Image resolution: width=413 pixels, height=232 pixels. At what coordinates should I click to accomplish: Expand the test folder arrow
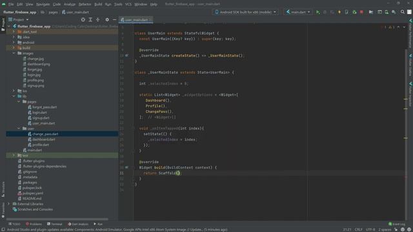coord(14,155)
